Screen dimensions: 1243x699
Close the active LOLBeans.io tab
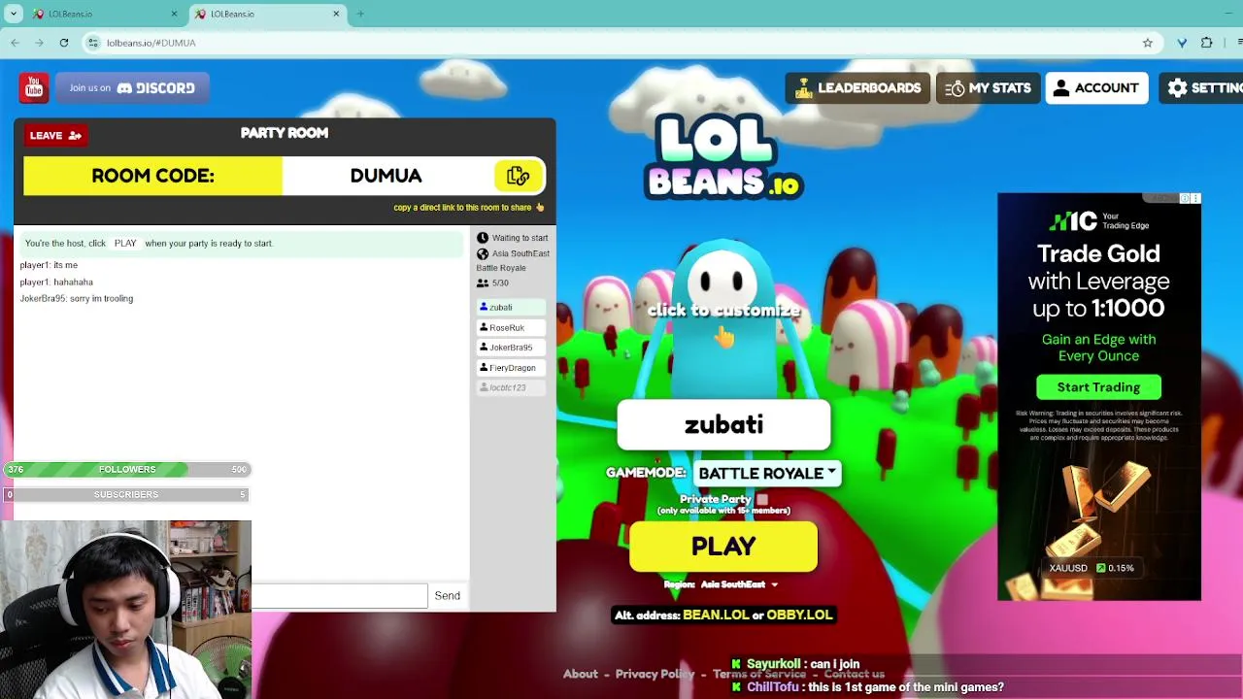(336, 14)
